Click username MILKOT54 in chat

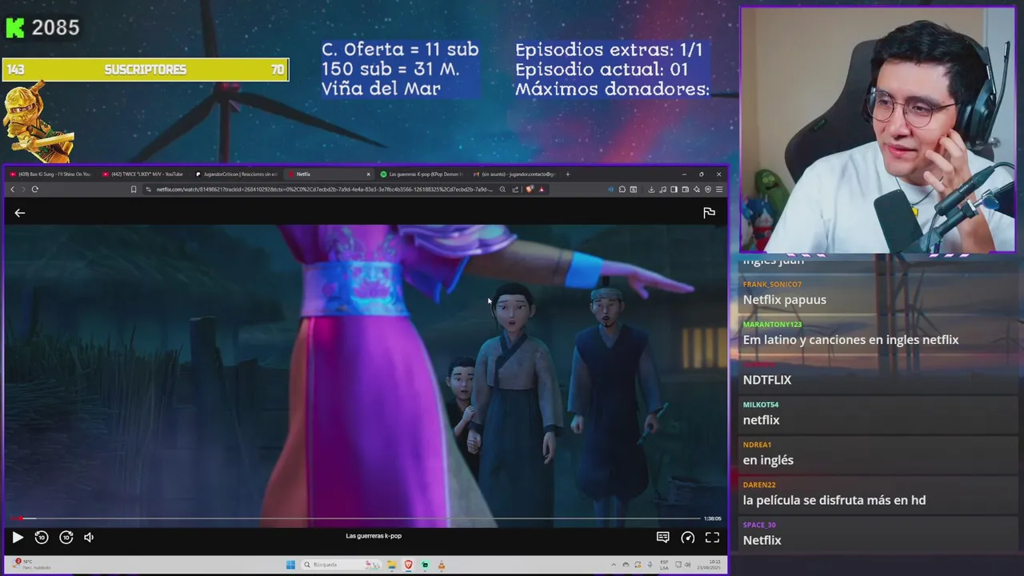(x=761, y=405)
